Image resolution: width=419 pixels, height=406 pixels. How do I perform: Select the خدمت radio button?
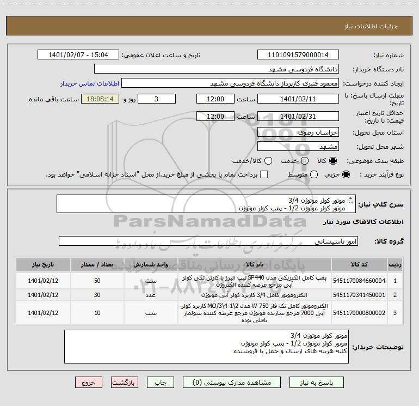pos(305,161)
